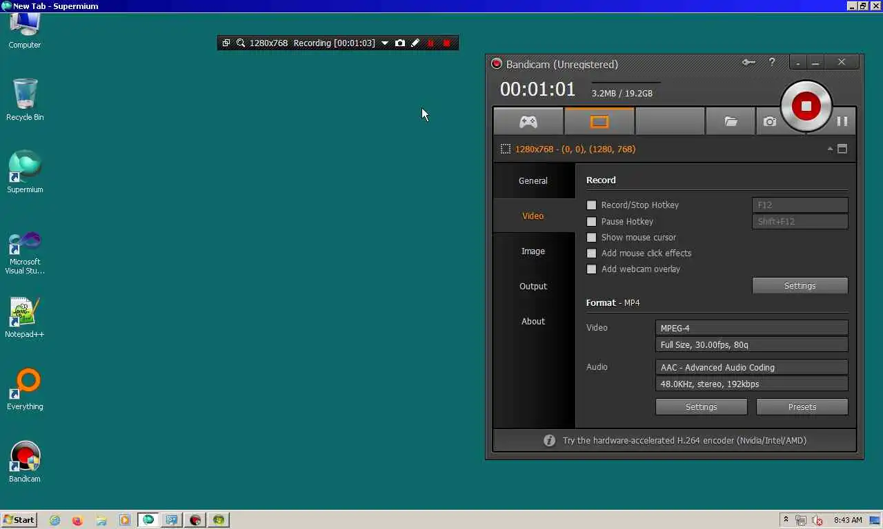
Task: Open the Start menu
Action: tap(19, 520)
